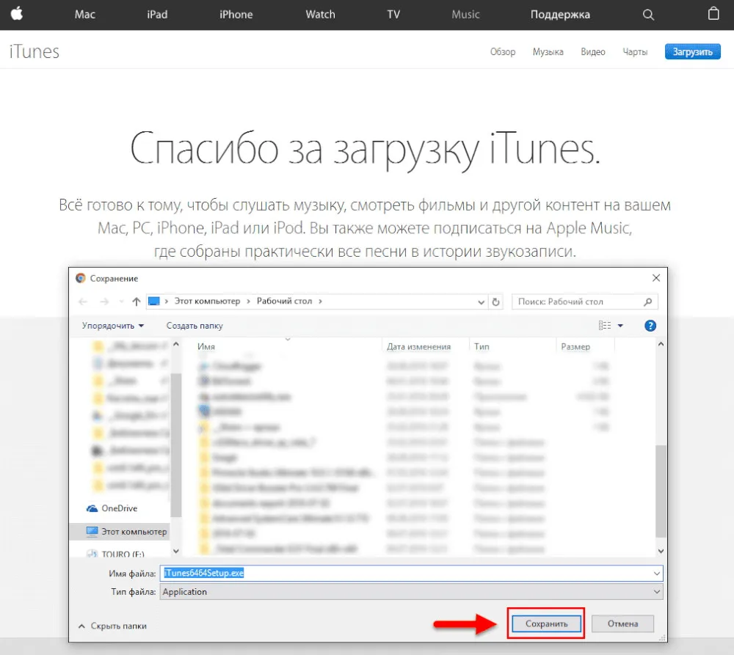Select OneDrive in navigation pane
Viewport: 734px width, 655px height.
[119, 508]
